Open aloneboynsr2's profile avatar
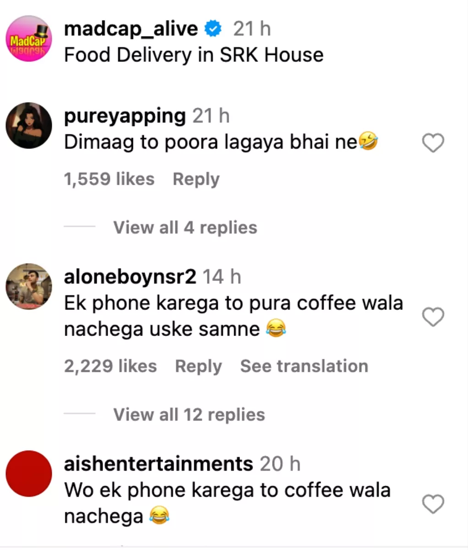Screen dimensions: 468x550 point(28,286)
